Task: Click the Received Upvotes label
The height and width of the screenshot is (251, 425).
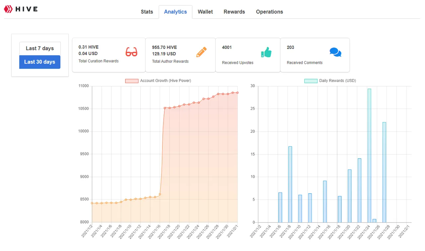Action: [238, 63]
